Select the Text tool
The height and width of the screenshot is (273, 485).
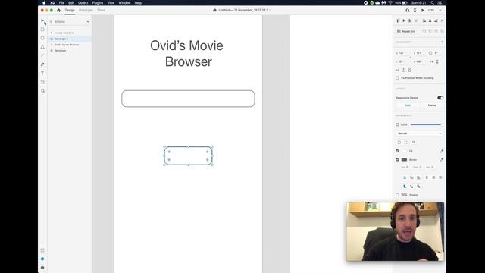pos(42,74)
